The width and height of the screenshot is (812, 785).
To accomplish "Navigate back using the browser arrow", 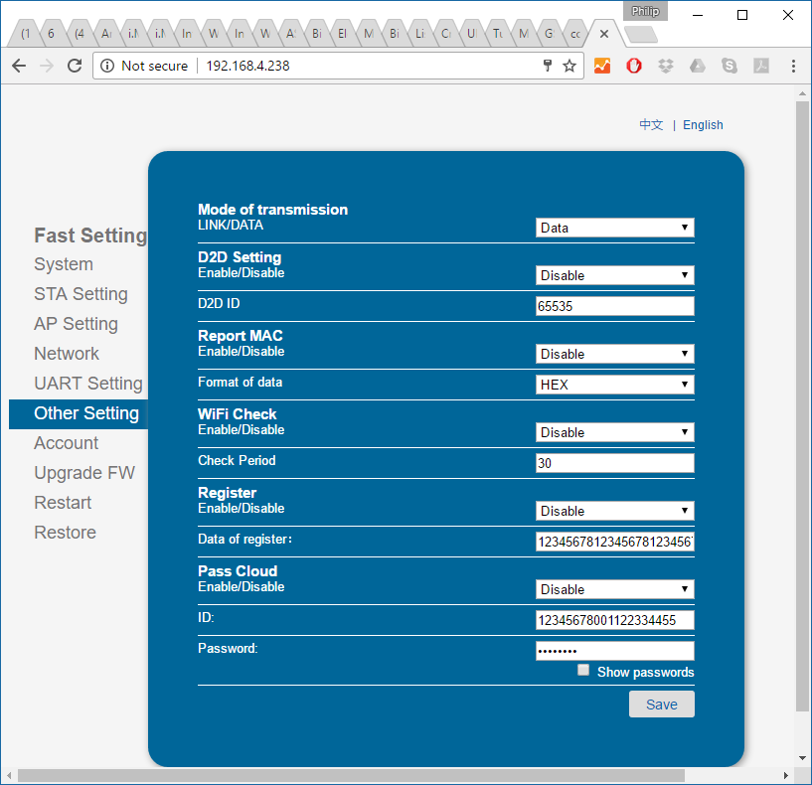I will pos(18,66).
